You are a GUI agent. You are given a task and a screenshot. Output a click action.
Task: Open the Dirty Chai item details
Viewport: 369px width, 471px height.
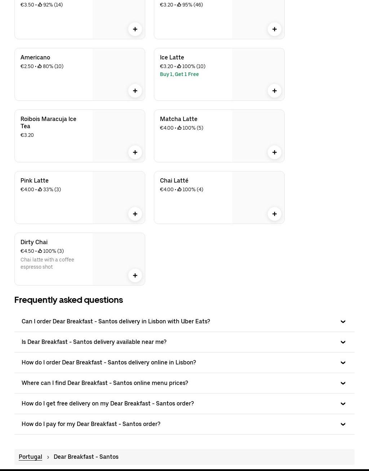pyautogui.click(x=34, y=242)
